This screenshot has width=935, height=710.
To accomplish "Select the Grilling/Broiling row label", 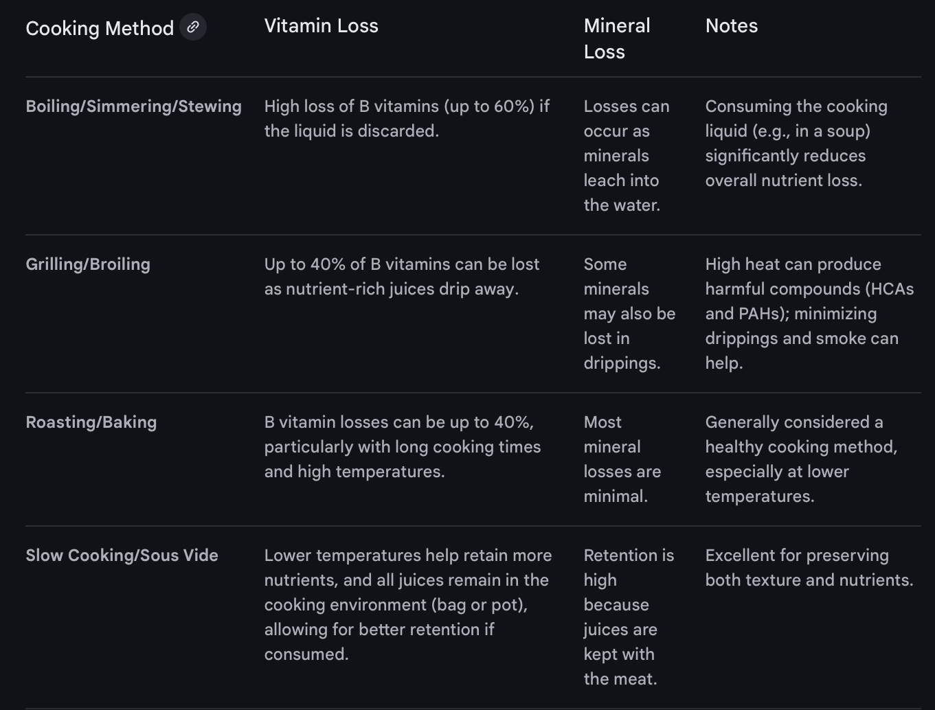I will click(88, 264).
